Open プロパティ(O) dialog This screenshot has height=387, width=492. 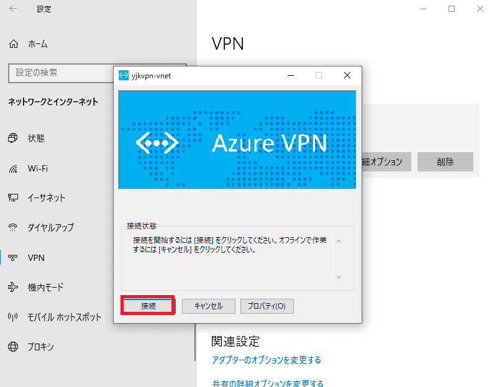[x=266, y=306]
